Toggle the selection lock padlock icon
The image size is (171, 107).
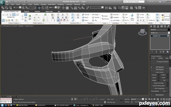point(72,99)
